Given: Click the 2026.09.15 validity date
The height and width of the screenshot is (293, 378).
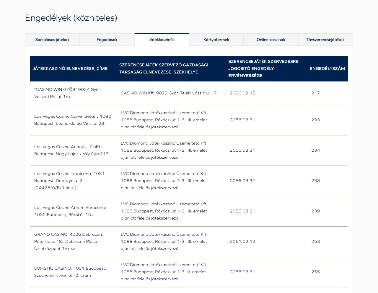Looking at the screenshot, I should [242, 93].
